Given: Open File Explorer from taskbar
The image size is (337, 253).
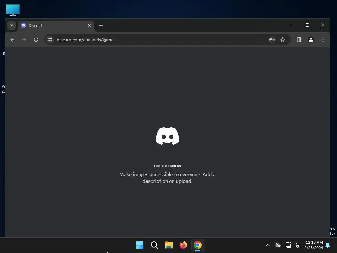Looking at the screenshot, I should tap(169, 245).
